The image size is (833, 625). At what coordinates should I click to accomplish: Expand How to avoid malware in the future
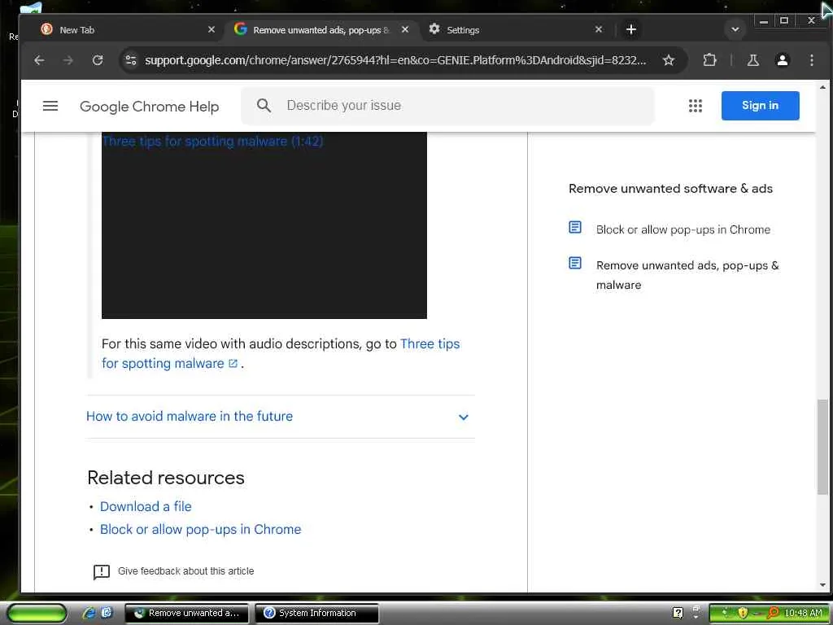tap(280, 416)
